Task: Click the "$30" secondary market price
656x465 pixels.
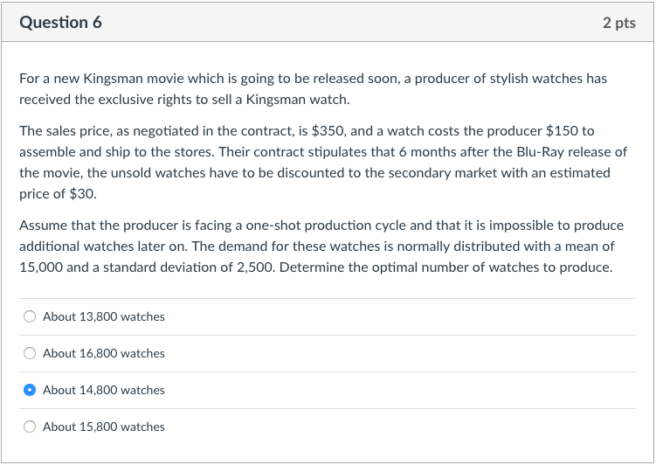Action: 81,194
